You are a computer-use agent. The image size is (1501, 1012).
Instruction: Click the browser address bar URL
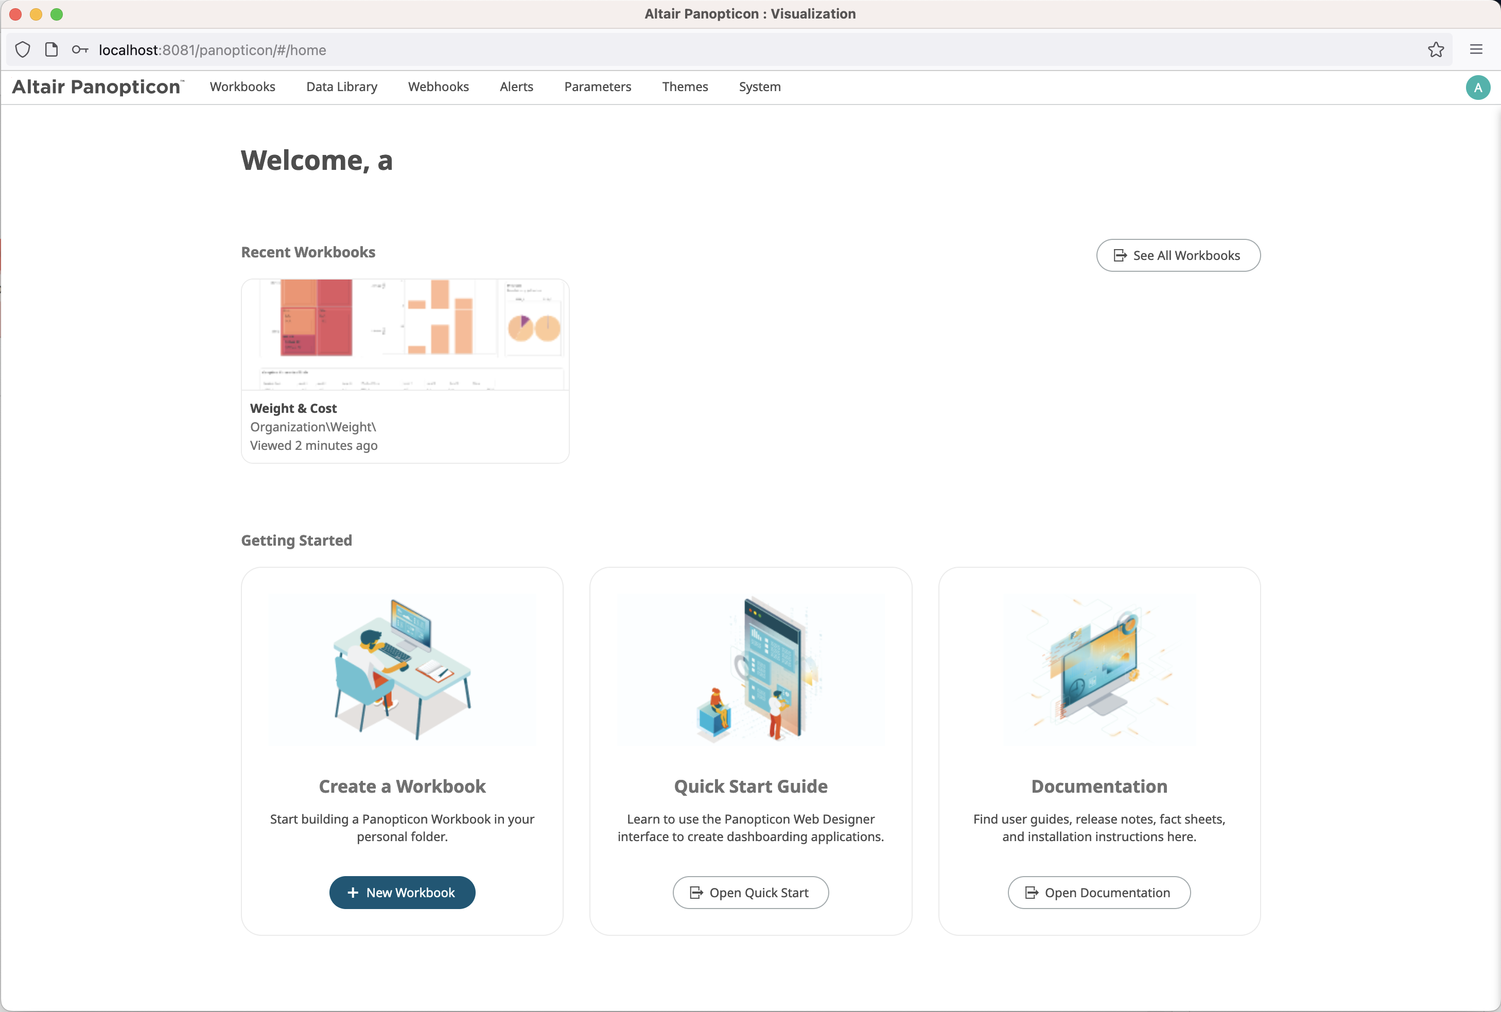click(212, 50)
